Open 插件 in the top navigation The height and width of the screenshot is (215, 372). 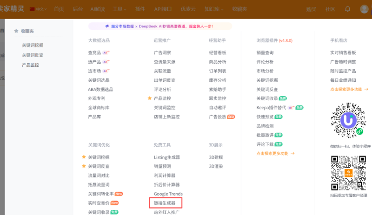[140, 9]
